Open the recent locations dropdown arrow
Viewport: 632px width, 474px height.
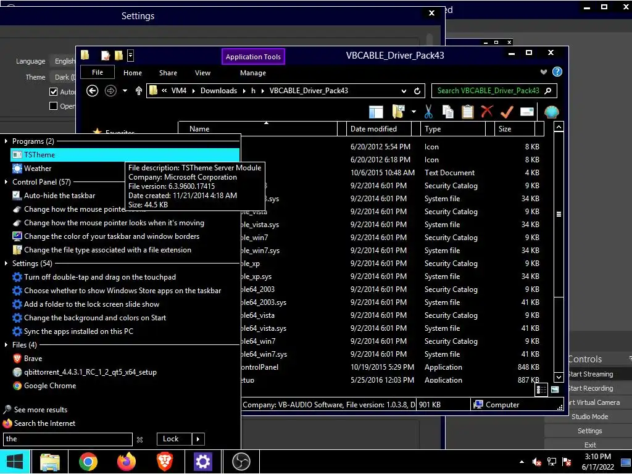pyautogui.click(x=125, y=91)
